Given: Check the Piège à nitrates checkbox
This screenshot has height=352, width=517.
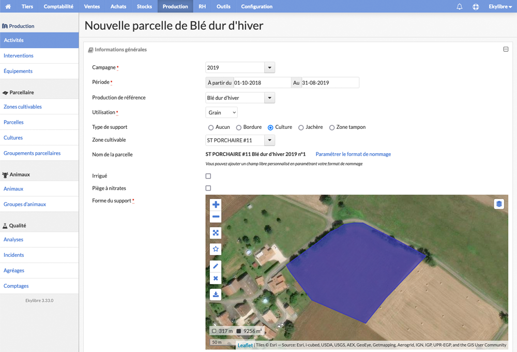Looking at the screenshot, I should tap(208, 188).
